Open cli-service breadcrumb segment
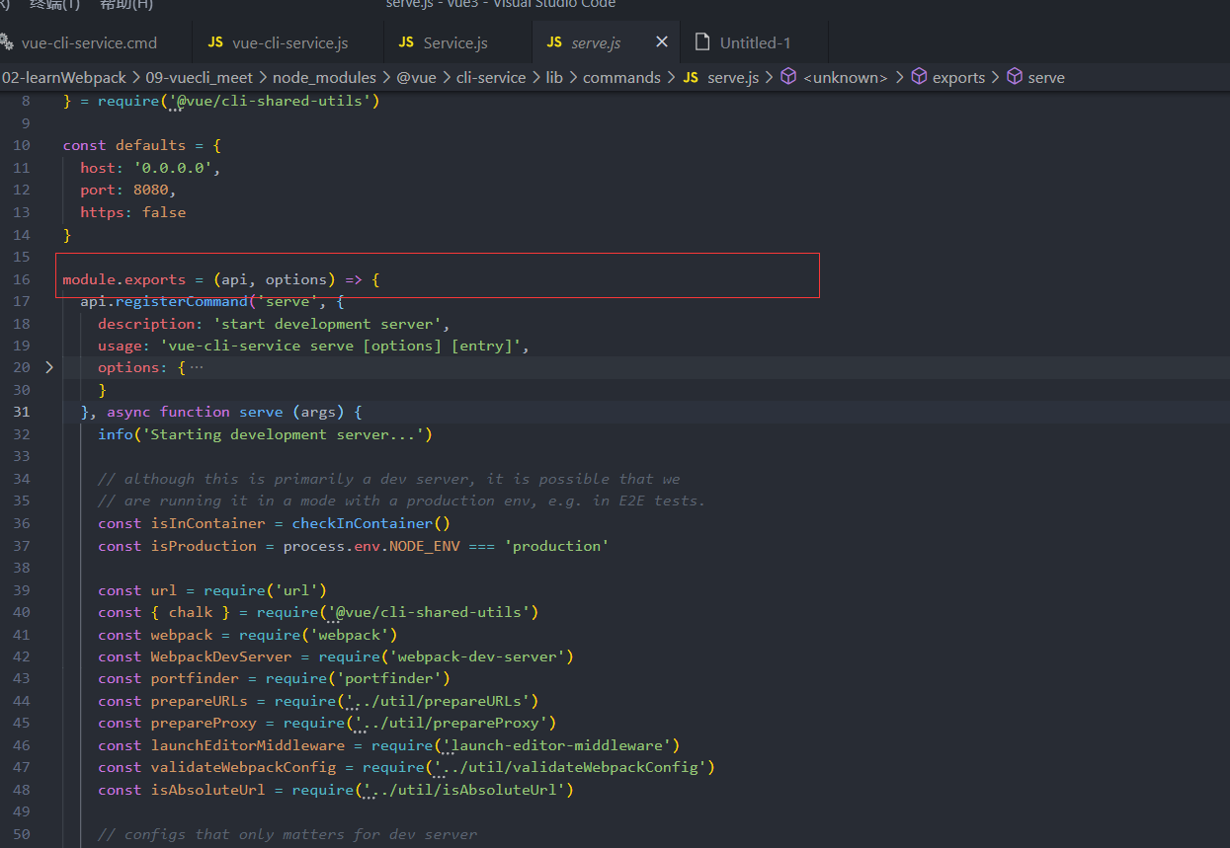 [491, 77]
